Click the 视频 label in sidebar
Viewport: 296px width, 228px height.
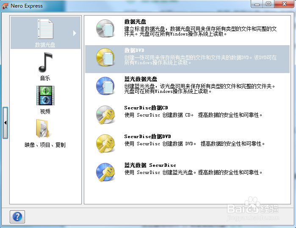point(45,111)
